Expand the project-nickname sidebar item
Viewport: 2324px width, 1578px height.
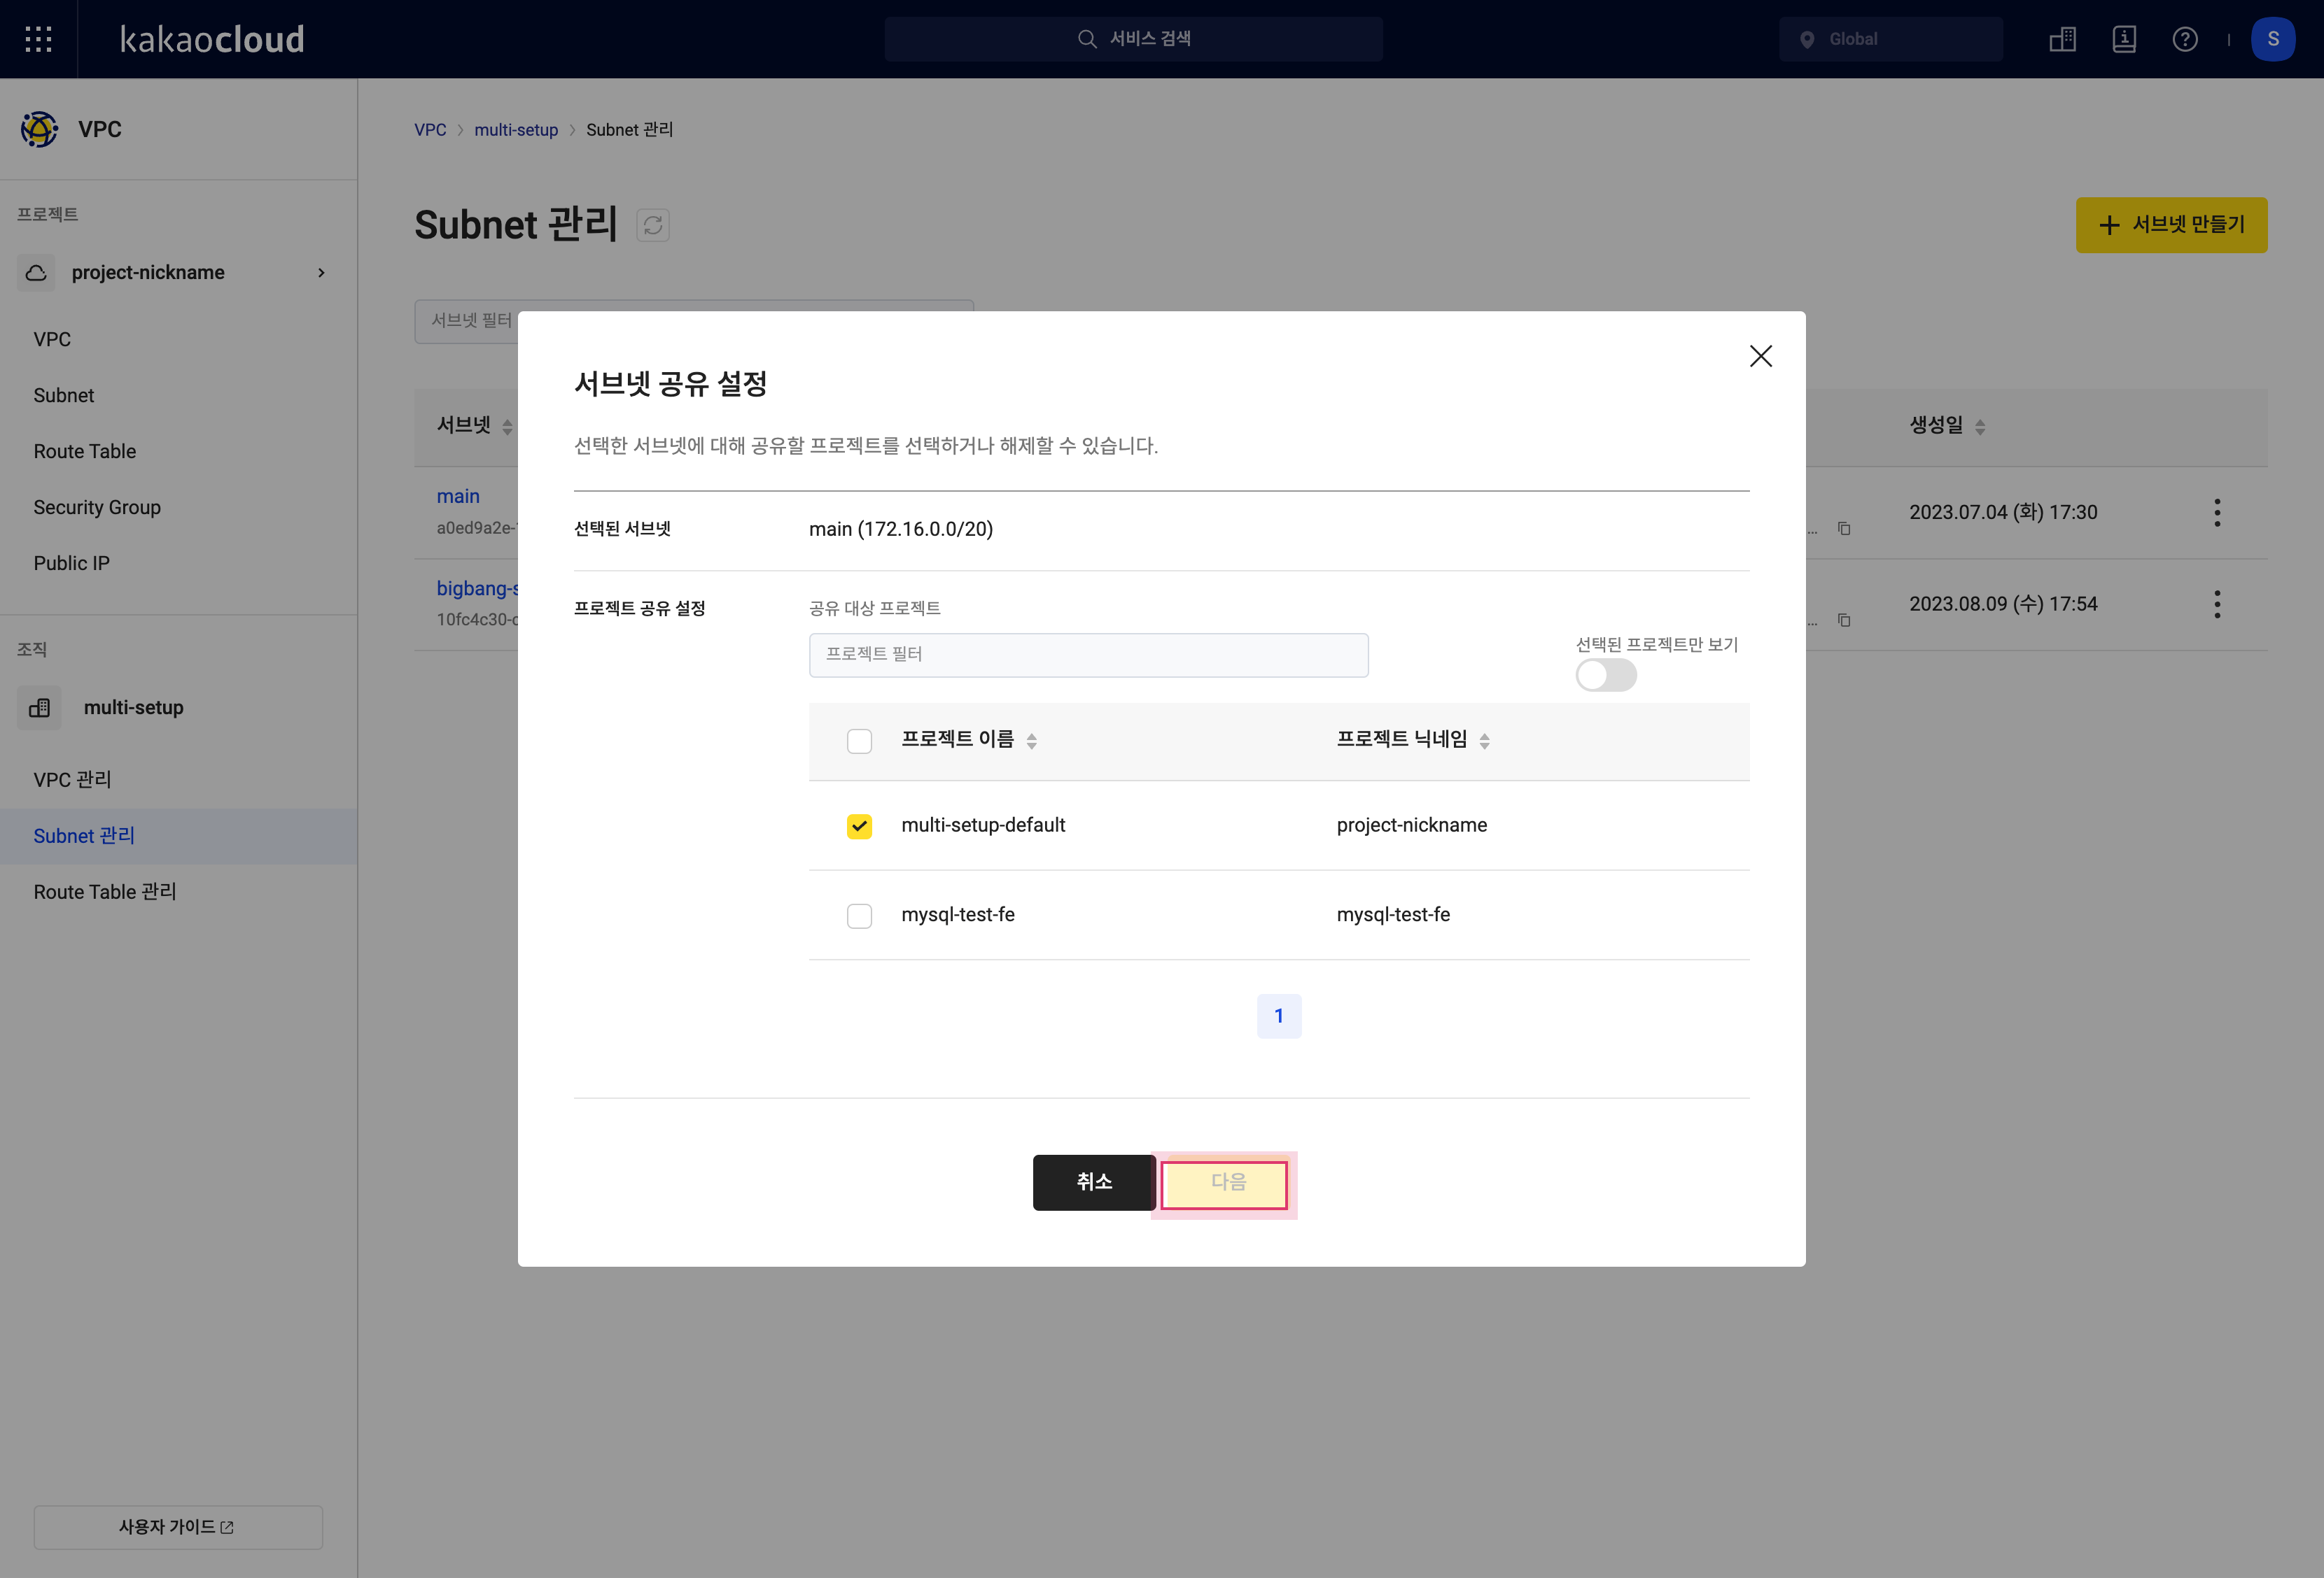point(319,271)
